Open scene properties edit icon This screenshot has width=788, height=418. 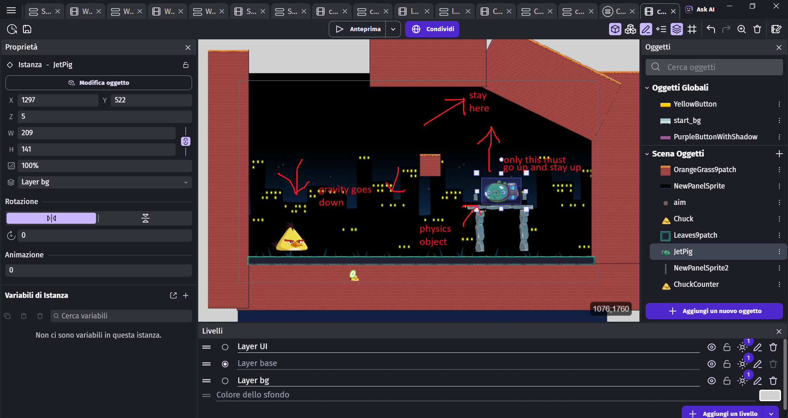point(776,29)
